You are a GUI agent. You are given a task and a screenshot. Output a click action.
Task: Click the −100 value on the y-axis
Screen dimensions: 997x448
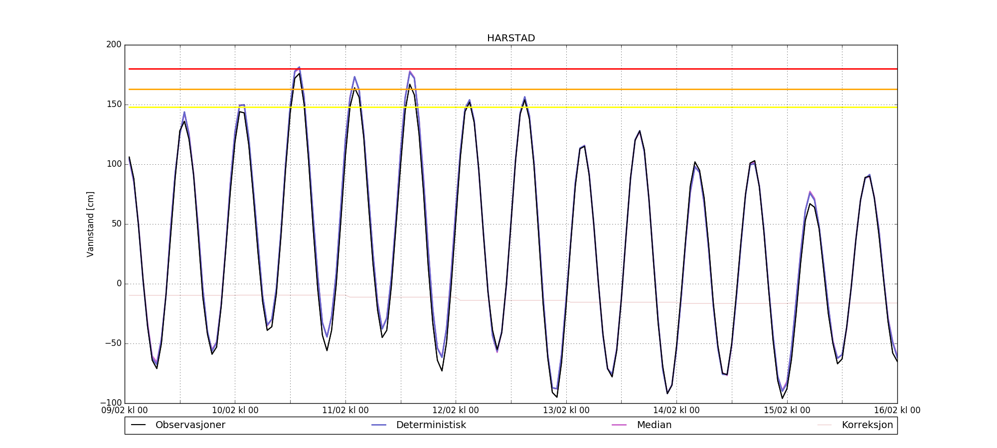pyautogui.click(x=111, y=403)
